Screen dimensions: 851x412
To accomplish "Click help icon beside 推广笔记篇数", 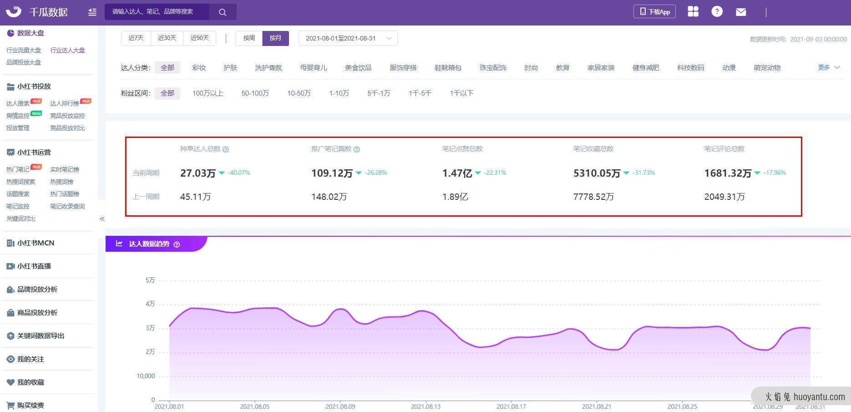I will pyautogui.click(x=357, y=149).
